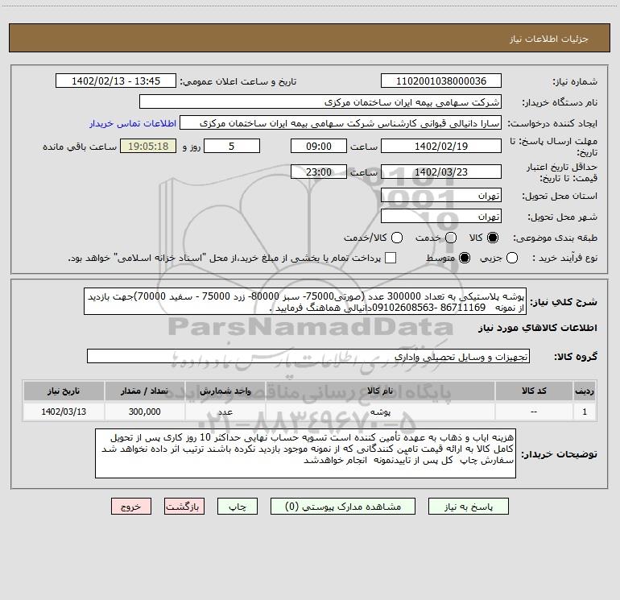Viewport: 620px width, 600px height.
Task: Click the کد کالا column header
Action: [x=534, y=391]
